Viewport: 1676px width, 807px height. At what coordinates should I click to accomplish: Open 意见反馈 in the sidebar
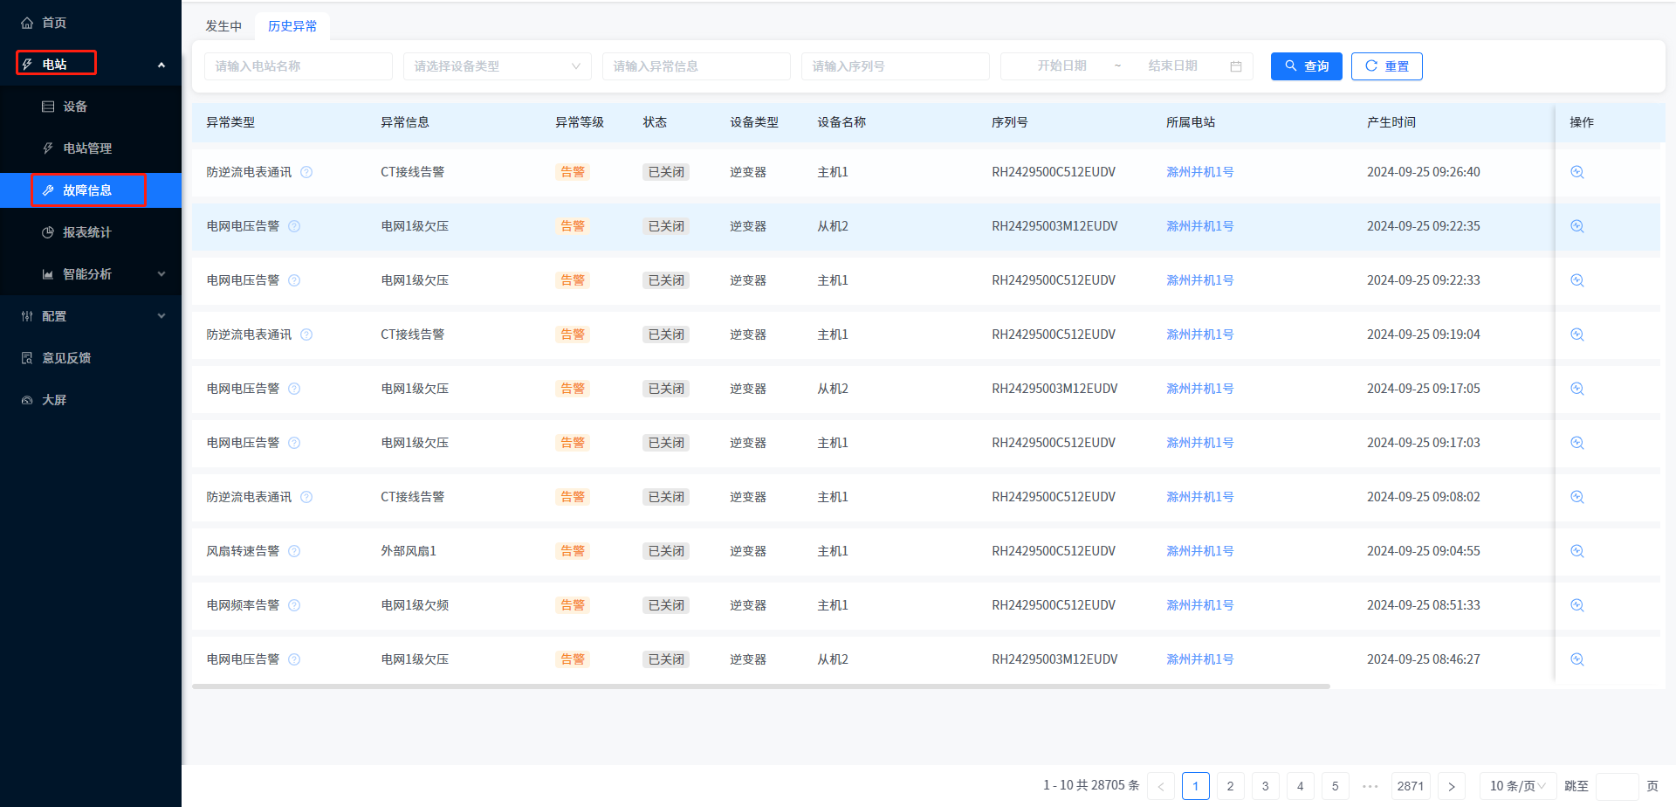66,358
